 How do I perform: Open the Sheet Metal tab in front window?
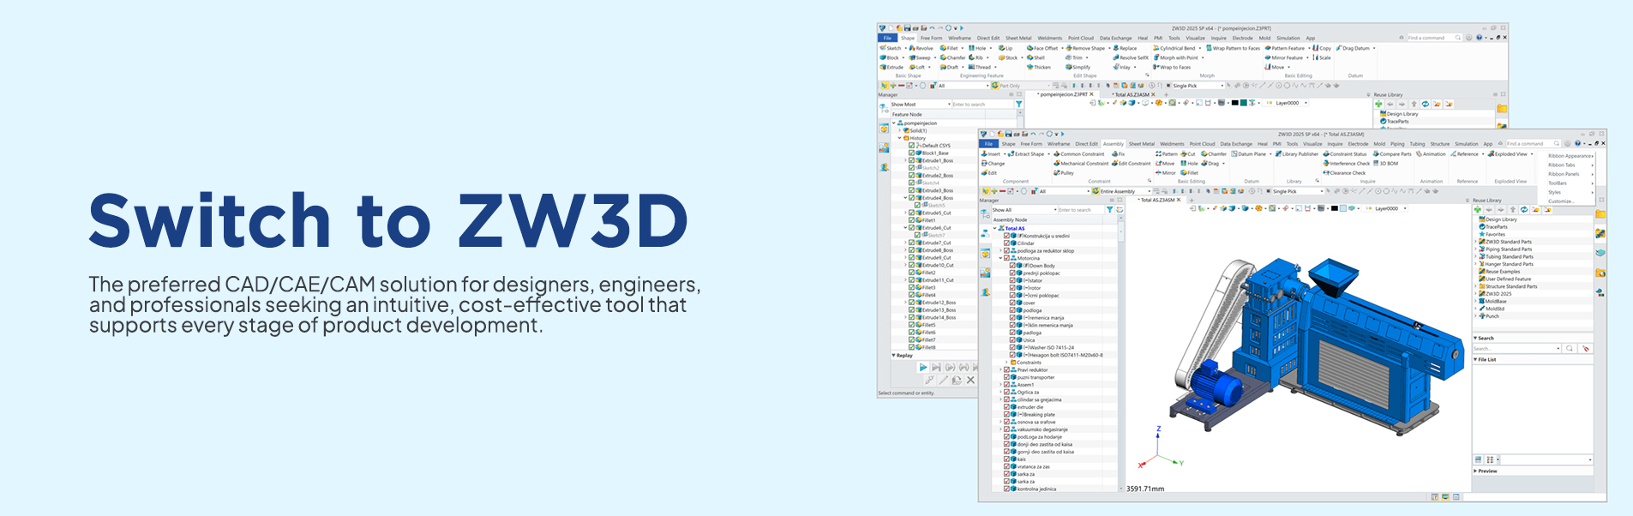pyautogui.click(x=1142, y=144)
